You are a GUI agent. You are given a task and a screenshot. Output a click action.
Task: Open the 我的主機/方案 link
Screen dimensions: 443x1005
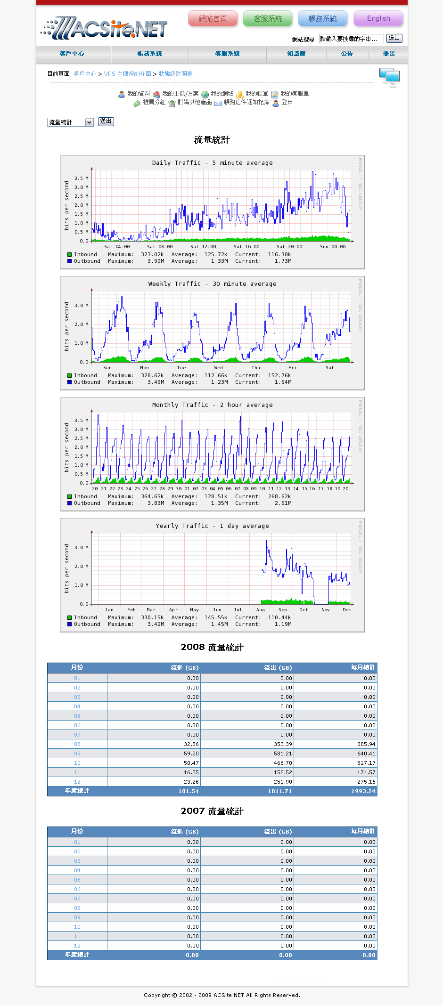click(180, 94)
